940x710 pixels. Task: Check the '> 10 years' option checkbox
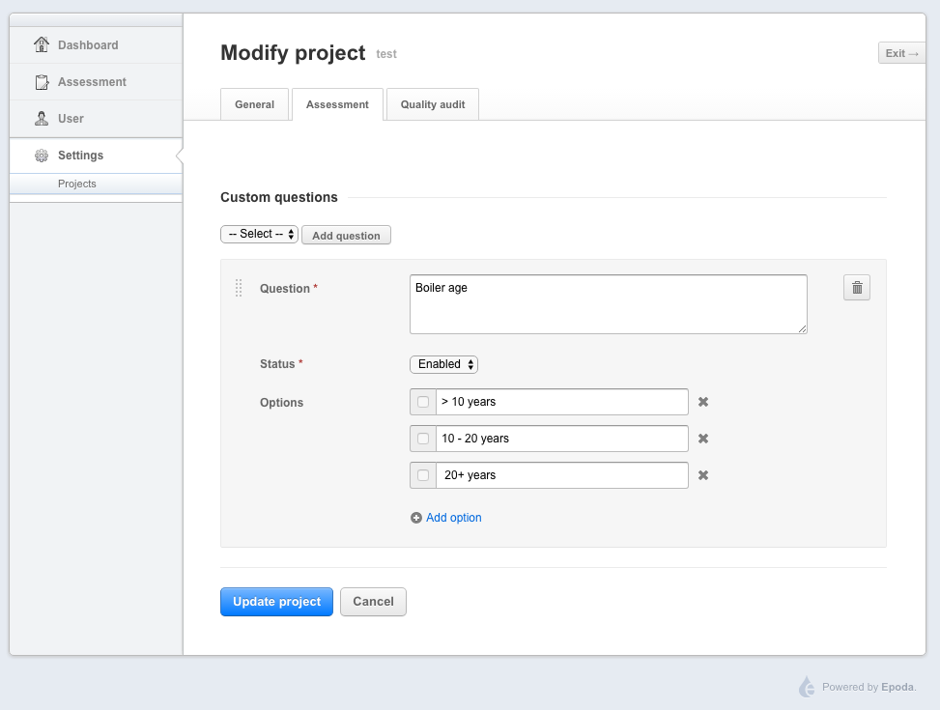click(x=423, y=402)
